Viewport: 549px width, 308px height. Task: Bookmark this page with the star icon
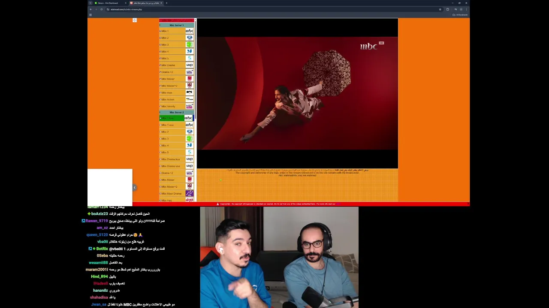[440, 9]
